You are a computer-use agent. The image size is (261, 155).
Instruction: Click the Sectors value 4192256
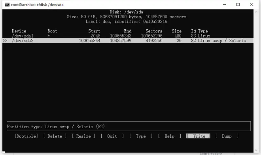[x=154, y=40]
